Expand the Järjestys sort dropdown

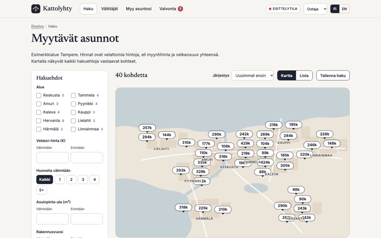pyautogui.click(x=252, y=76)
